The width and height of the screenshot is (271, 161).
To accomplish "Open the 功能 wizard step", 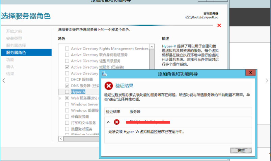I will point(10,60).
